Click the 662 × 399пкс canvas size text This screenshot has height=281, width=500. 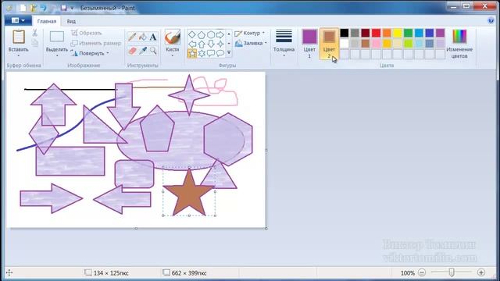pyautogui.click(x=189, y=273)
